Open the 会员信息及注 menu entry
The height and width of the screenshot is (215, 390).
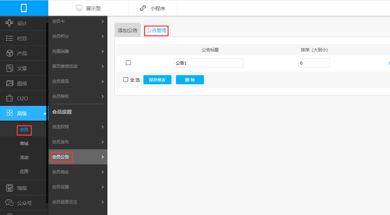pyautogui.click(x=78, y=202)
